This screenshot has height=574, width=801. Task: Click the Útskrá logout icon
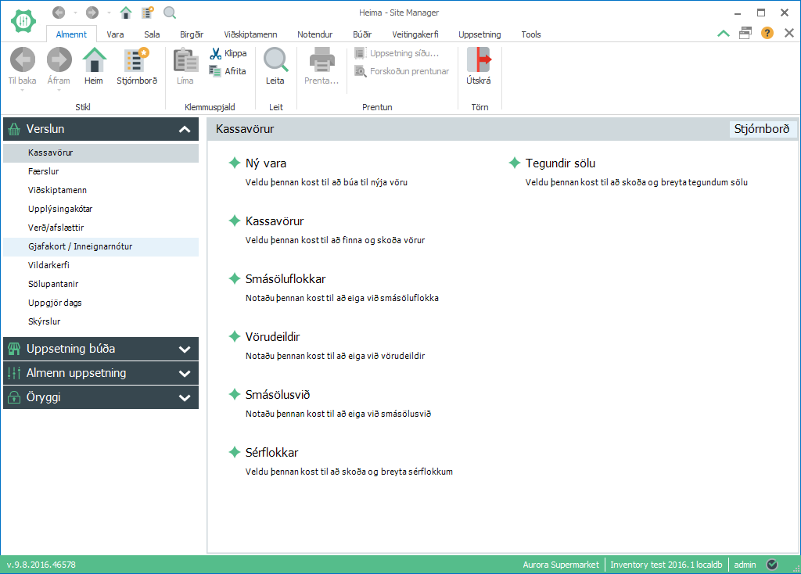click(x=478, y=60)
